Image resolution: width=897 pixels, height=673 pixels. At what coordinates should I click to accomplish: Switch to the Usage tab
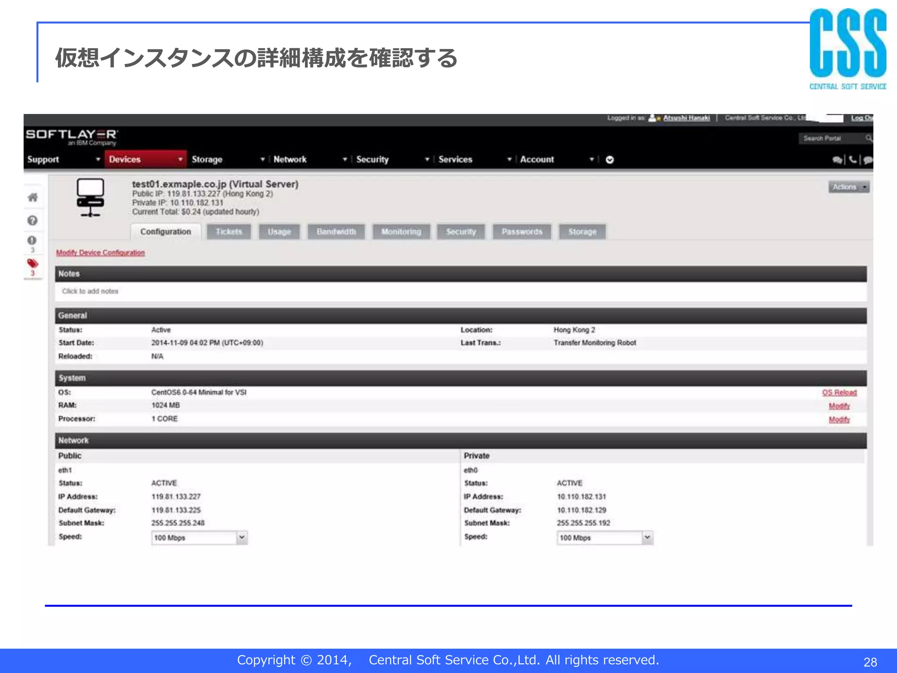pos(279,232)
